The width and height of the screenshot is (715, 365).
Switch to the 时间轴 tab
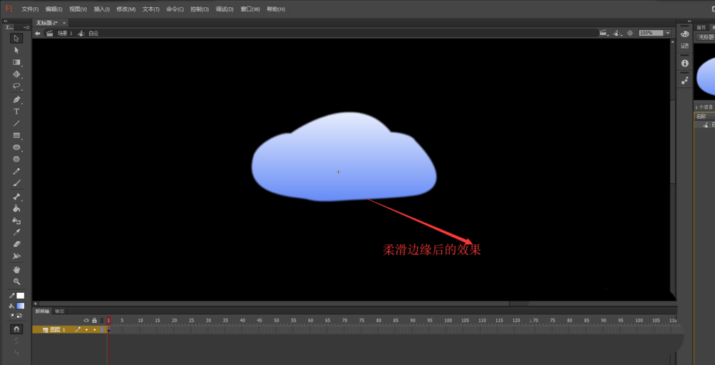(42, 311)
